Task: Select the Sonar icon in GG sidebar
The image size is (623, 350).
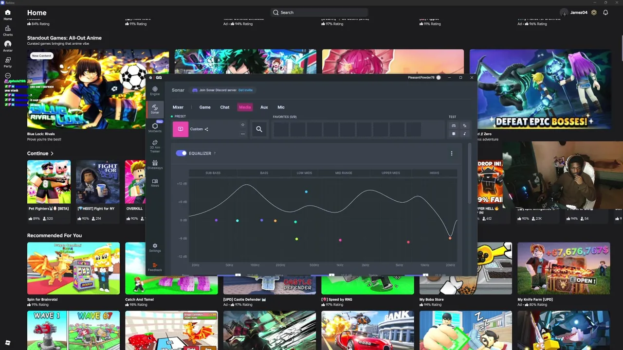Action: tap(155, 109)
